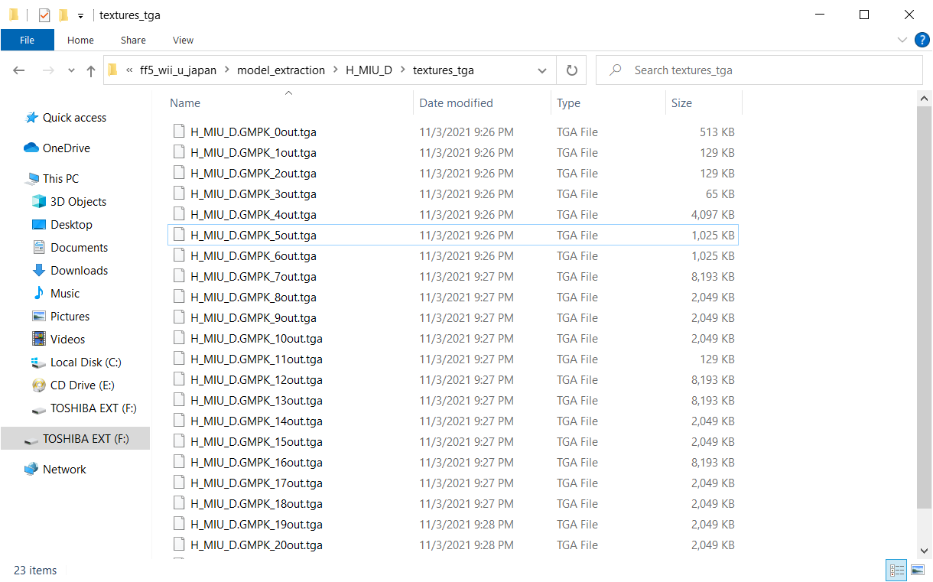Click the 4,097 KB size cell
The image size is (933, 582).
point(713,215)
